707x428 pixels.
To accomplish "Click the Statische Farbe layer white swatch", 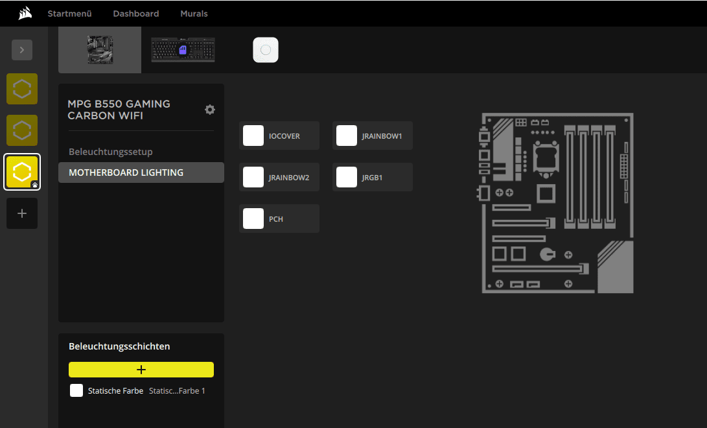I will point(76,390).
